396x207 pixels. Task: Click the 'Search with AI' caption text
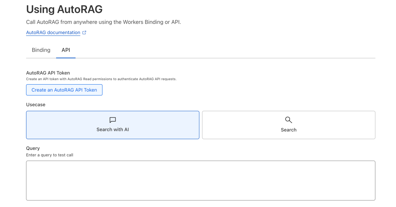coord(113,130)
